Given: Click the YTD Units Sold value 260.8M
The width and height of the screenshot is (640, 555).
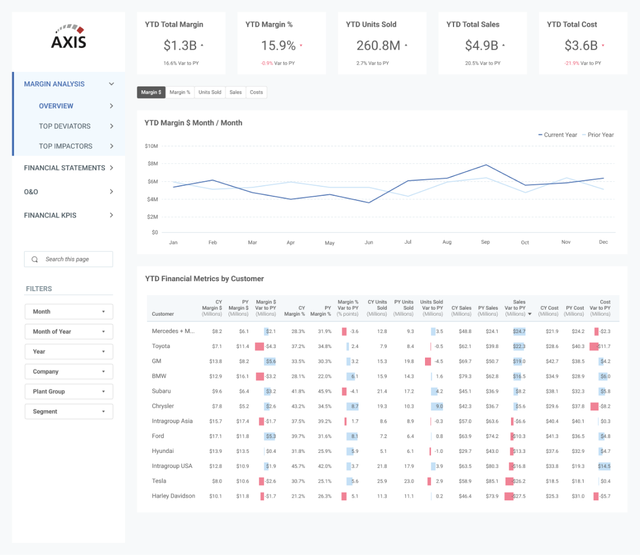Looking at the screenshot, I should pos(379,45).
